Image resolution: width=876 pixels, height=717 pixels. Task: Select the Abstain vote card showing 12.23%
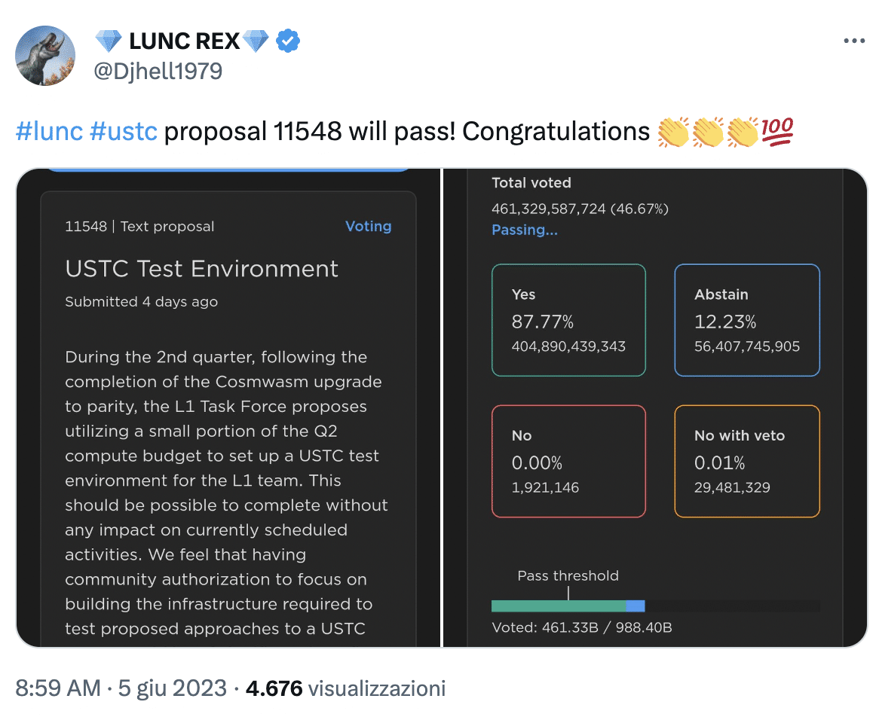[x=746, y=319]
